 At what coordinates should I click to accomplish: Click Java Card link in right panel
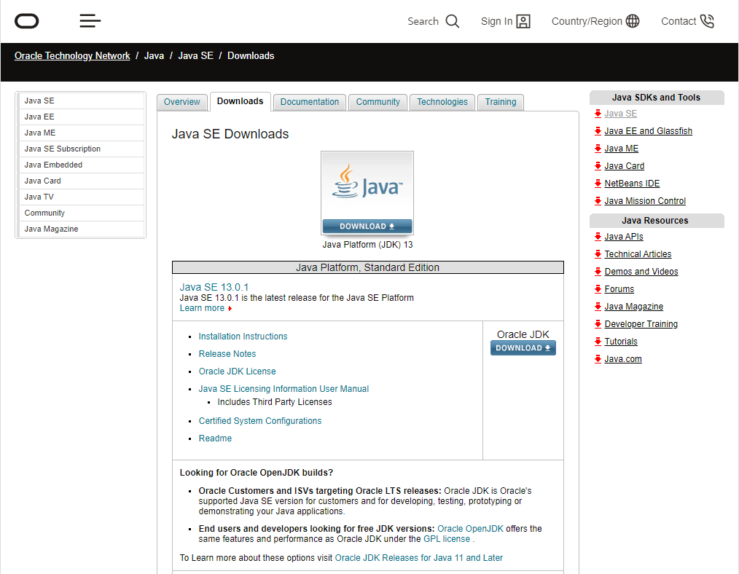click(x=624, y=166)
